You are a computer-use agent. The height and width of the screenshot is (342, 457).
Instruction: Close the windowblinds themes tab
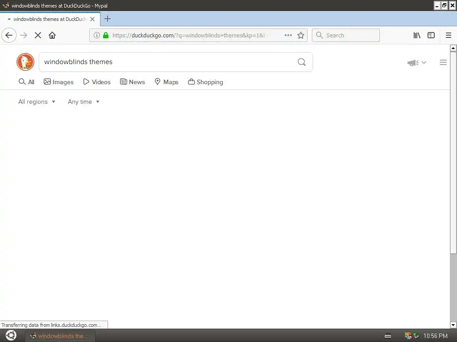92,19
